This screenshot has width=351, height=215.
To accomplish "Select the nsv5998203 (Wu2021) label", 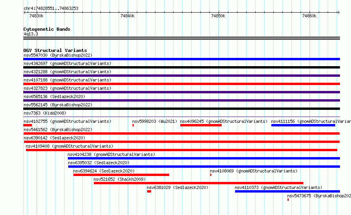I will 155,121.
